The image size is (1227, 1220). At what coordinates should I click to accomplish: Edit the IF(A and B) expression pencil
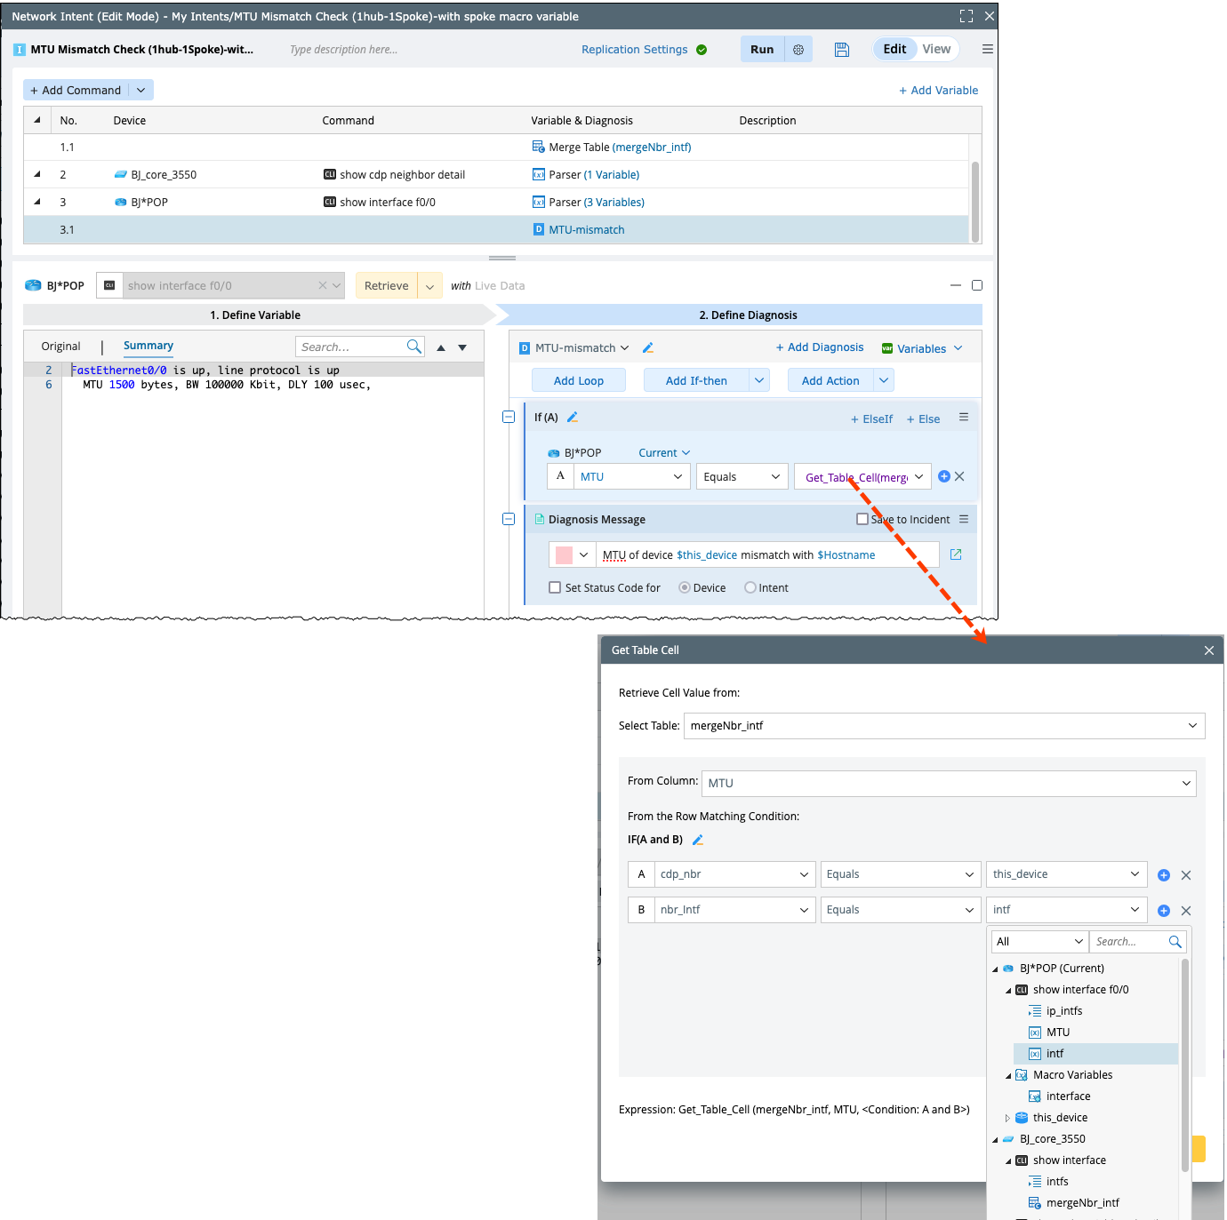(698, 840)
